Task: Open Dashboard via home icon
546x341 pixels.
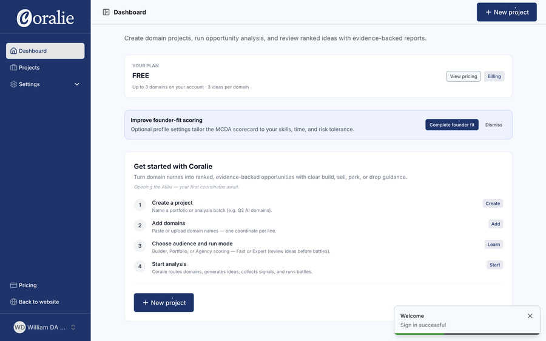Action: click(13, 51)
